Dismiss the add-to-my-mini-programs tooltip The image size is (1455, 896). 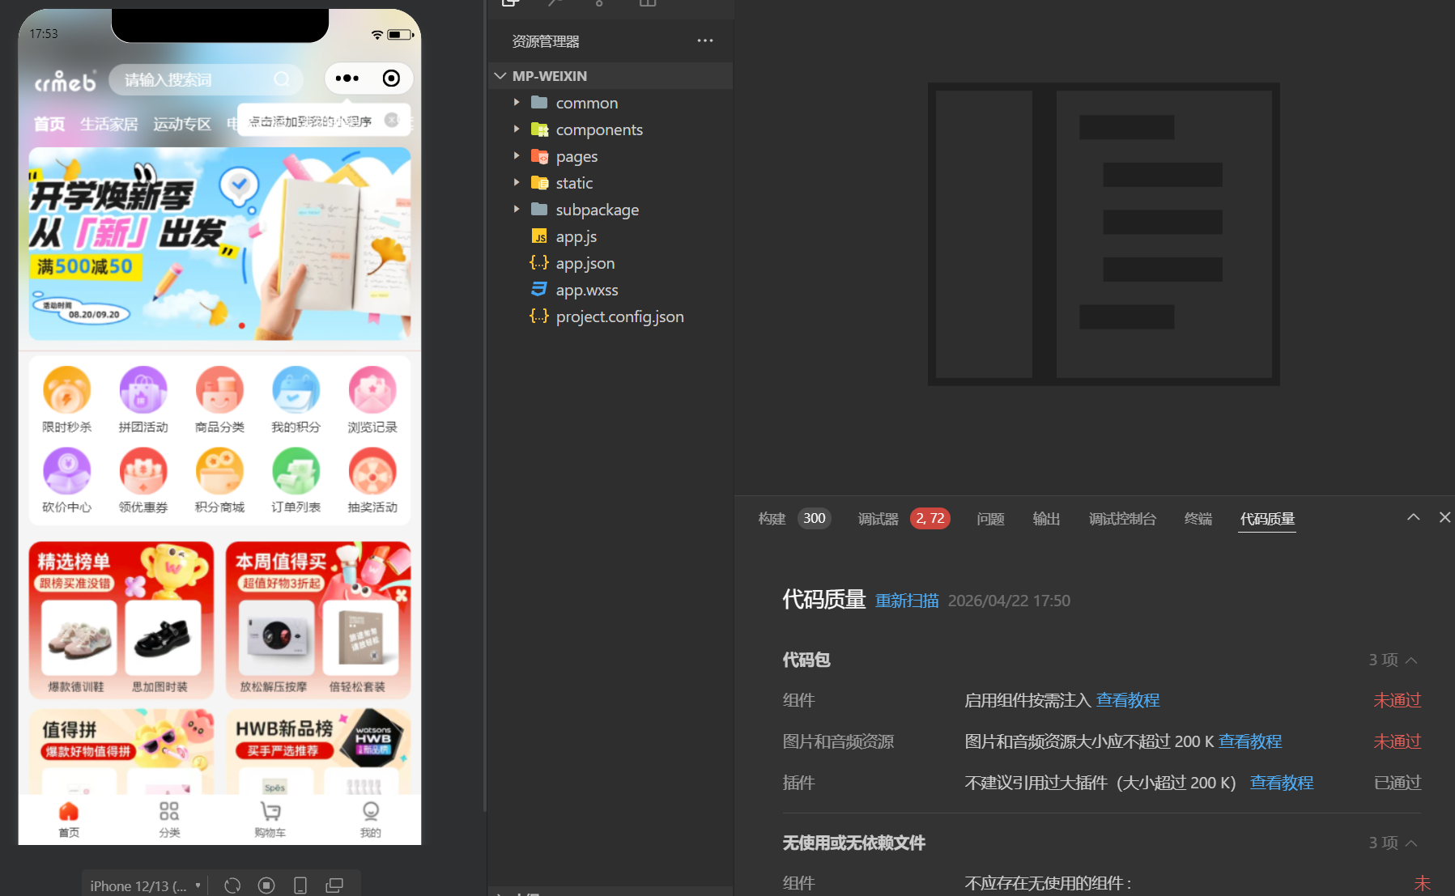pos(392,120)
